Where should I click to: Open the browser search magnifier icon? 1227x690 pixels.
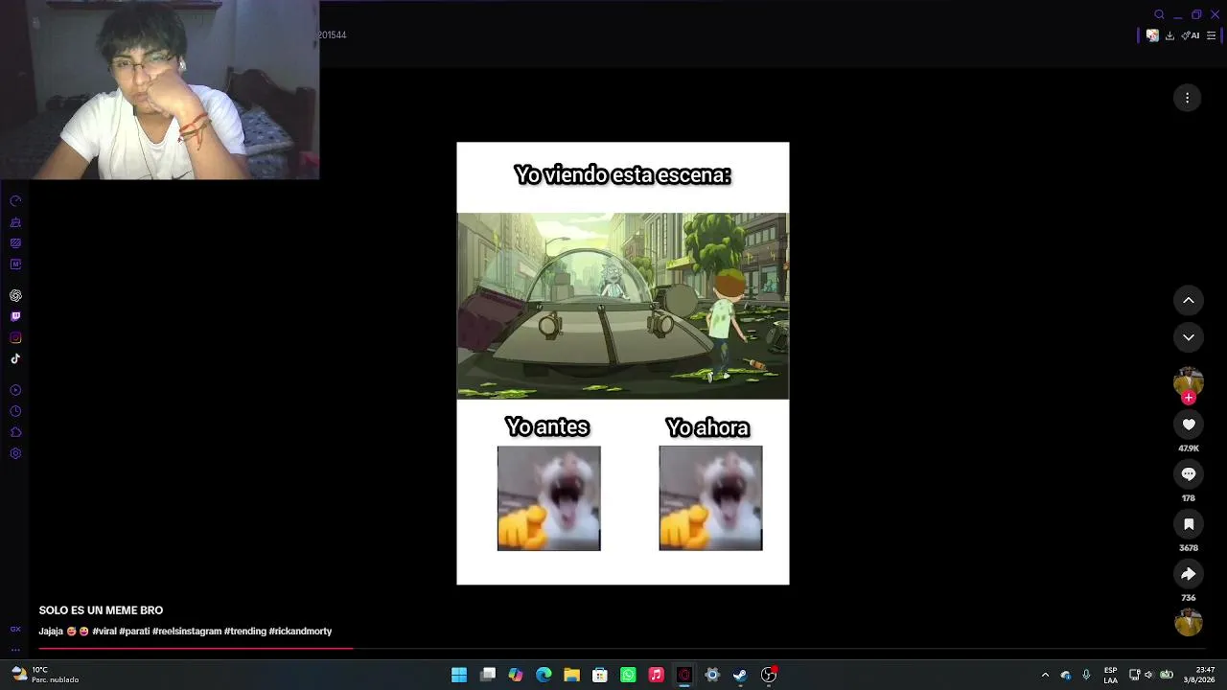(1159, 14)
